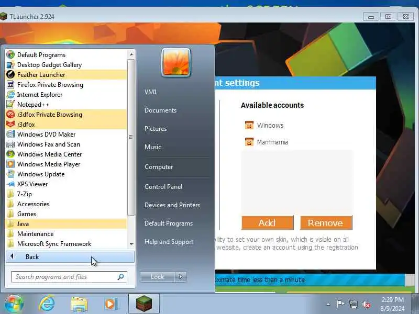Open the Windows DVD Maker icon
The width and height of the screenshot is (419, 314).
(10, 134)
